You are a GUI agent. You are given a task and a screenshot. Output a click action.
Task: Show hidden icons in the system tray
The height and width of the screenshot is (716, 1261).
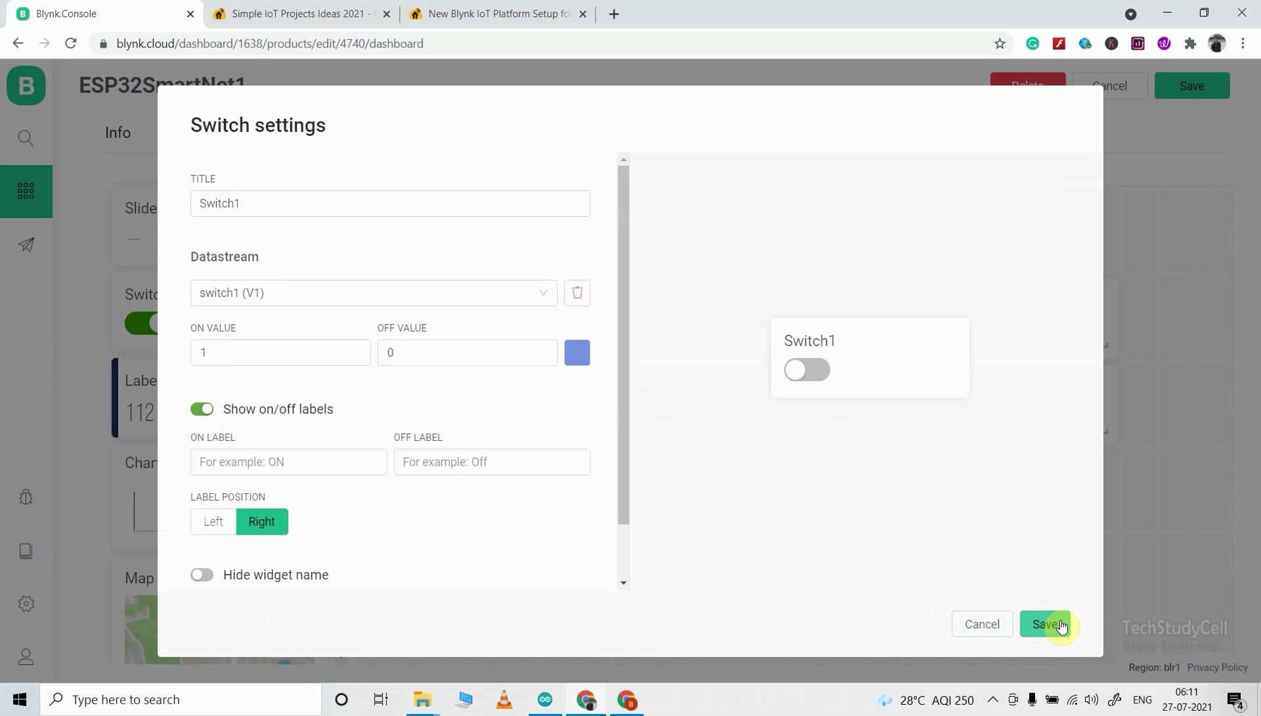click(993, 700)
